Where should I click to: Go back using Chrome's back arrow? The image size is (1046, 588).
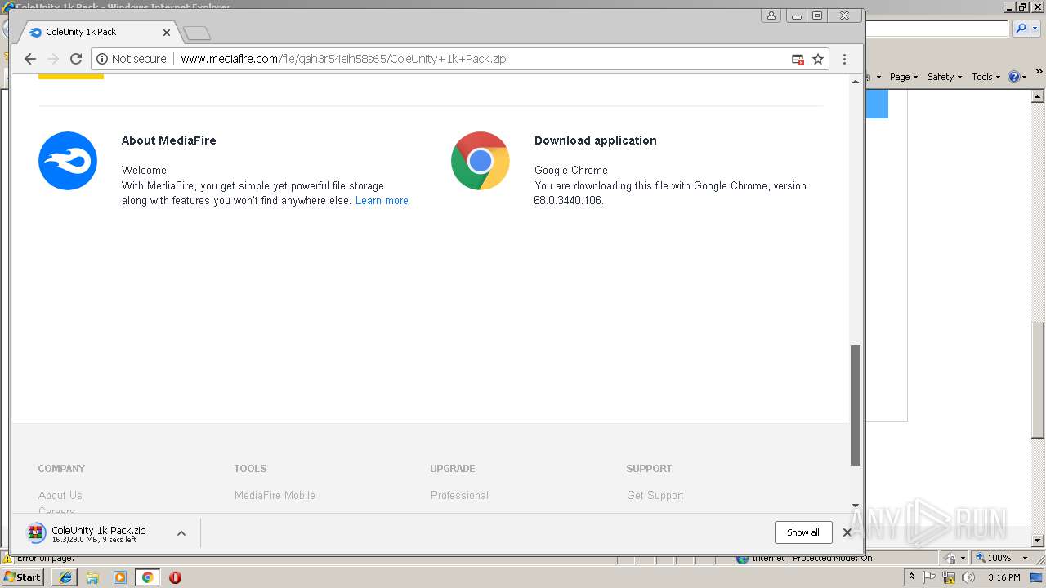point(30,59)
